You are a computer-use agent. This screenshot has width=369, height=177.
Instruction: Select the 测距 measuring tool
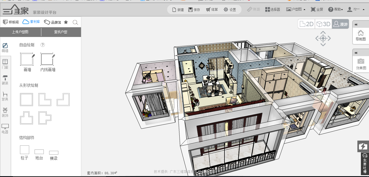254,9
